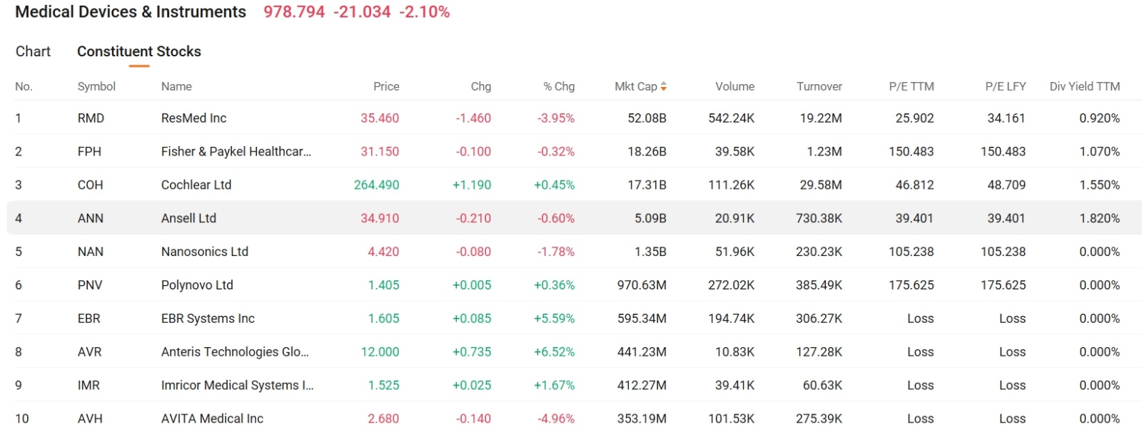Open Nanosonics Ltd stock page

(x=205, y=251)
